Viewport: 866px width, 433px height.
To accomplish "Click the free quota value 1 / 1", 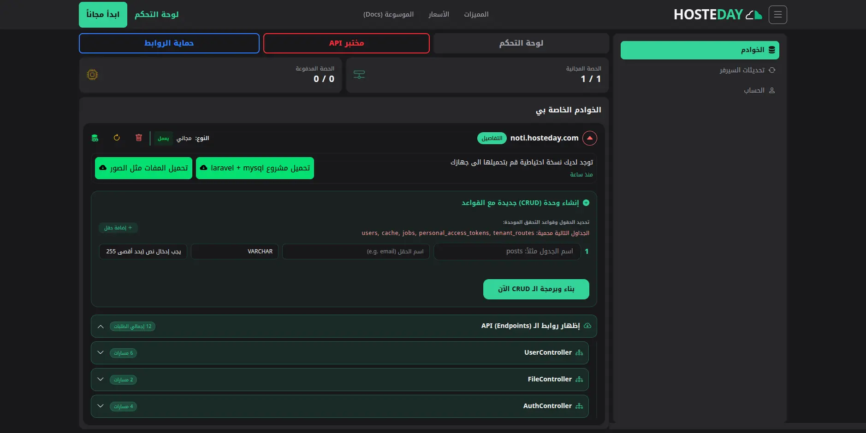I will [591, 79].
